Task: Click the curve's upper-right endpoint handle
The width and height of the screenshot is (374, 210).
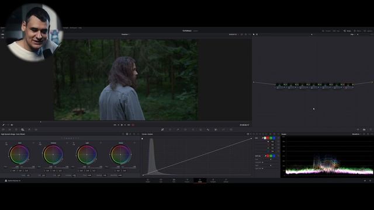Action: [x=251, y=138]
